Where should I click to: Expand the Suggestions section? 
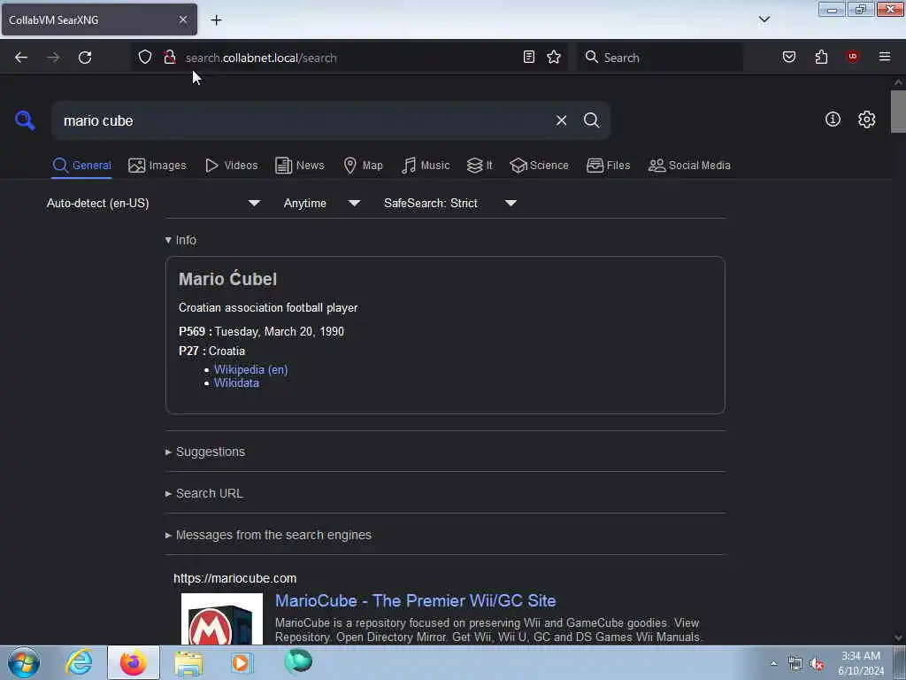[205, 452]
